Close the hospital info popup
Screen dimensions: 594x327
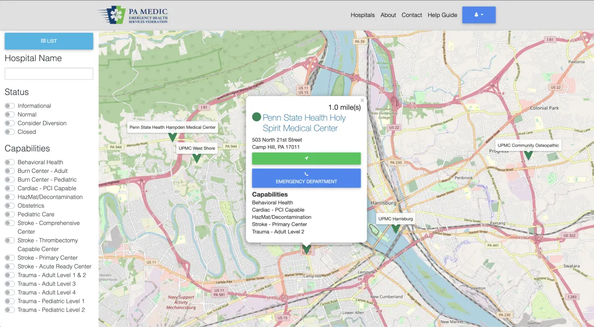pos(362,100)
